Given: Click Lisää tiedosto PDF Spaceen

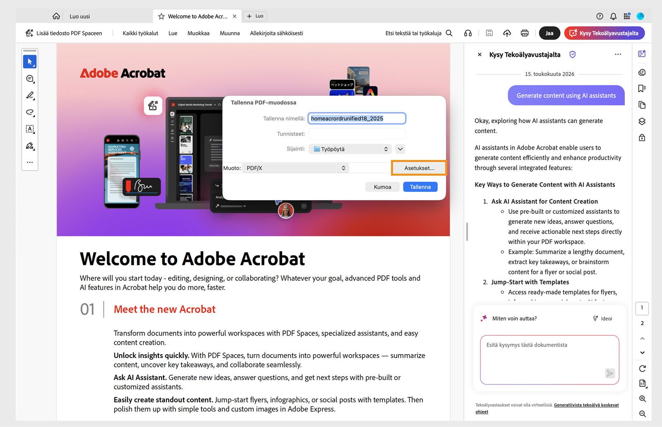Looking at the screenshot, I should tap(64, 33).
